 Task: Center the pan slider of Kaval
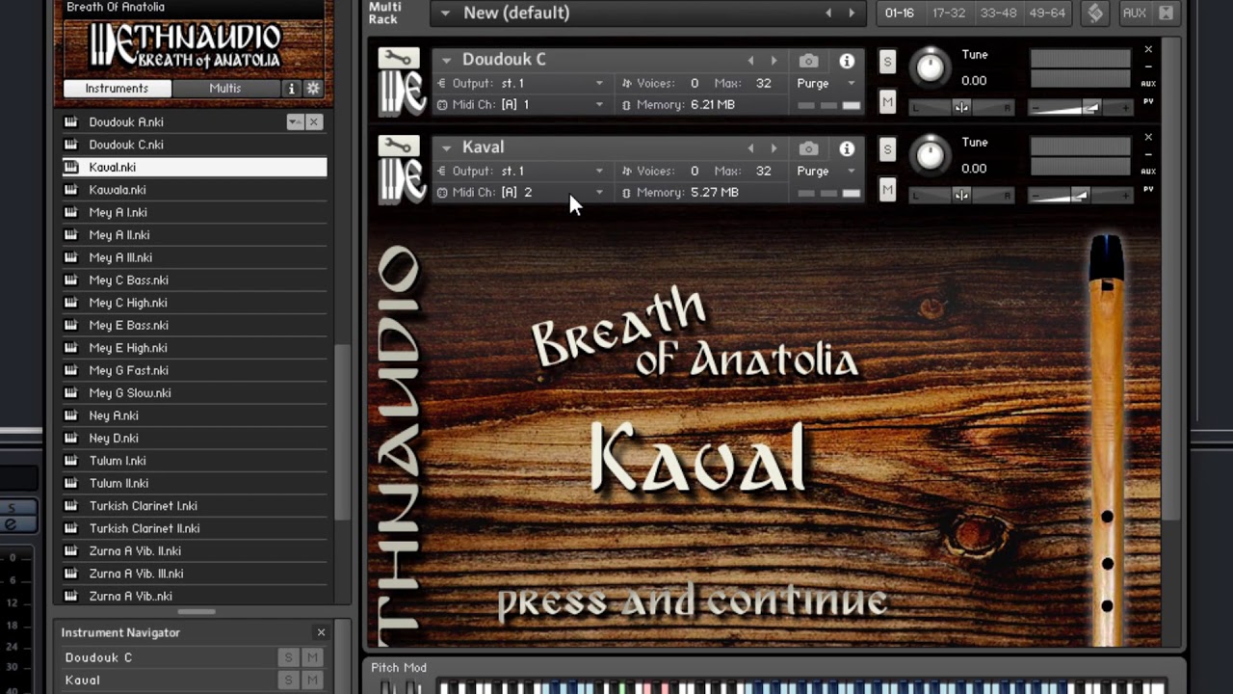click(x=961, y=196)
